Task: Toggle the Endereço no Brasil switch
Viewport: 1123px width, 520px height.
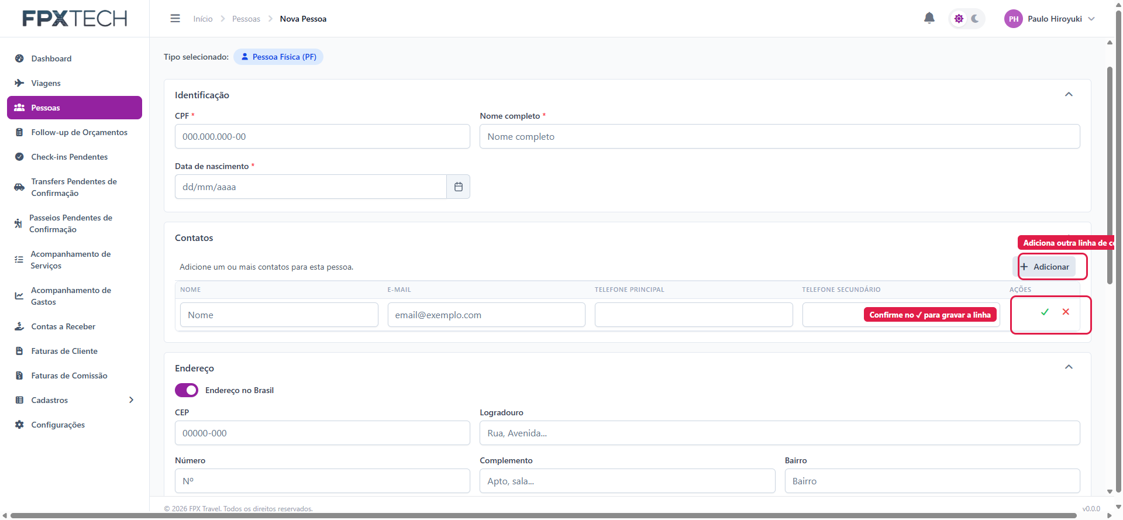Action: click(x=187, y=390)
